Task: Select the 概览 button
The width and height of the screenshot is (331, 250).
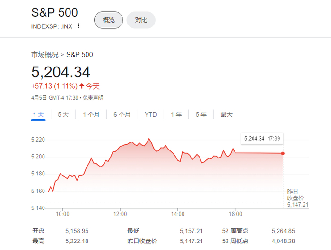Action: click(108, 20)
